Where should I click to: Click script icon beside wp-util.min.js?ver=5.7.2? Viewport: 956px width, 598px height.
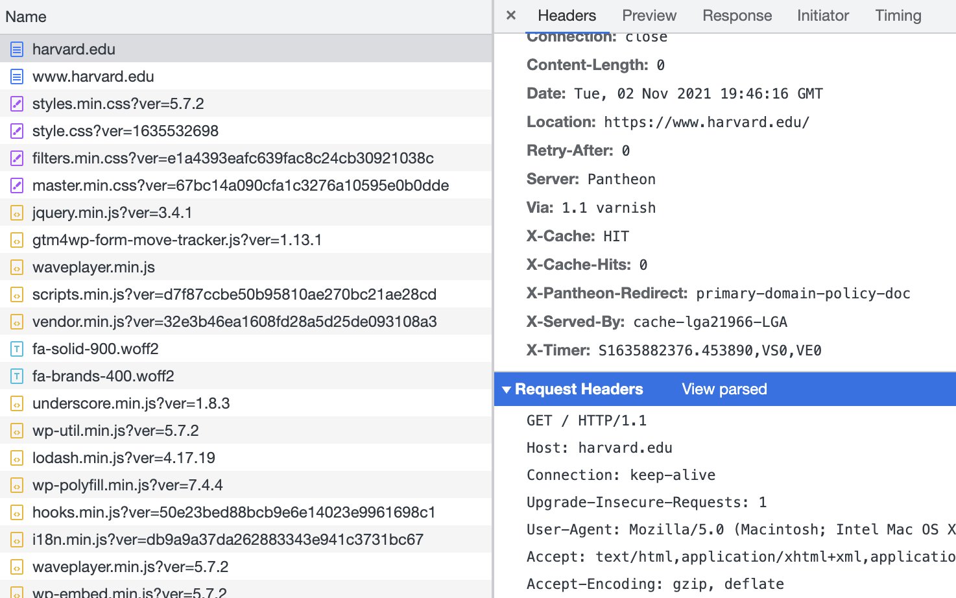17,431
